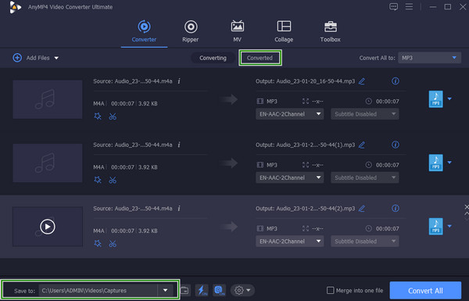Open output info for 50-44(1).mp3
This screenshot has height=301, width=469.
pos(396,145)
